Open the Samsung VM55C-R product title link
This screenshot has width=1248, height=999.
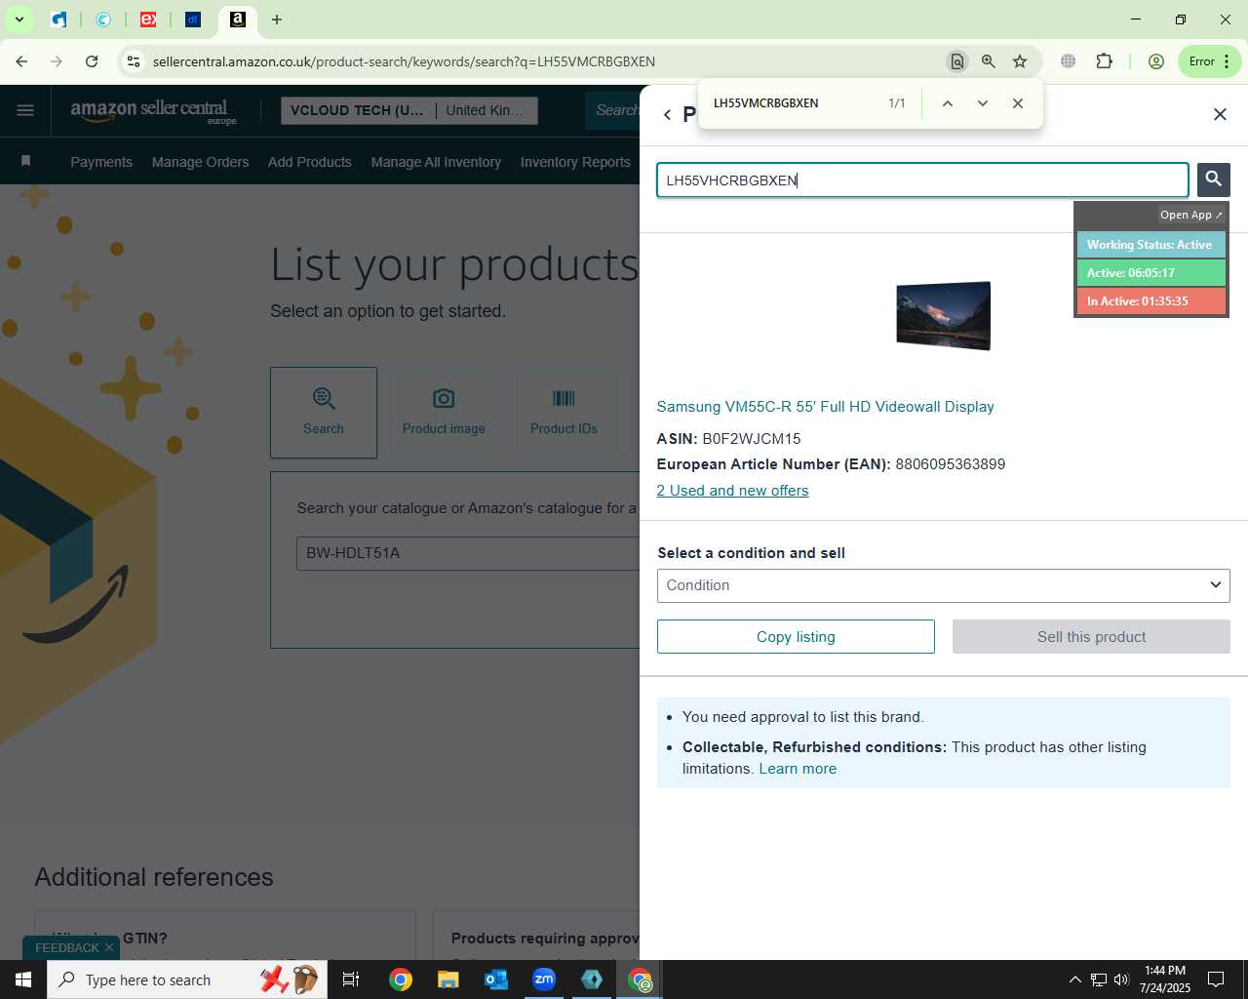click(x=825, y=407)
